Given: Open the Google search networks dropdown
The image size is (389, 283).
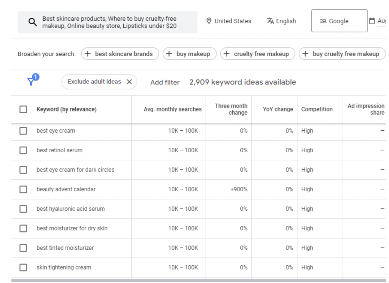Looking at the screenshot, I should tap(339, 21).
